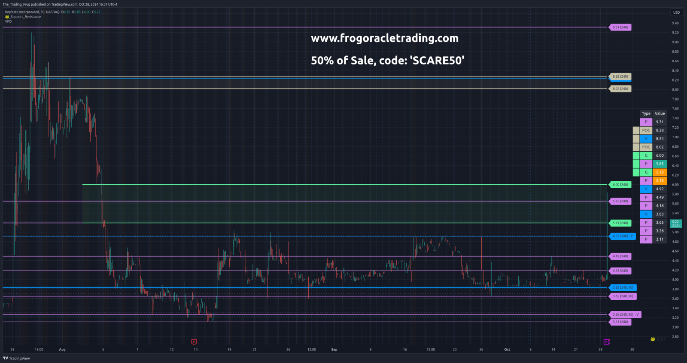
Task: Click the 4.92 value cell in table
Action: [x=660, y=189]
